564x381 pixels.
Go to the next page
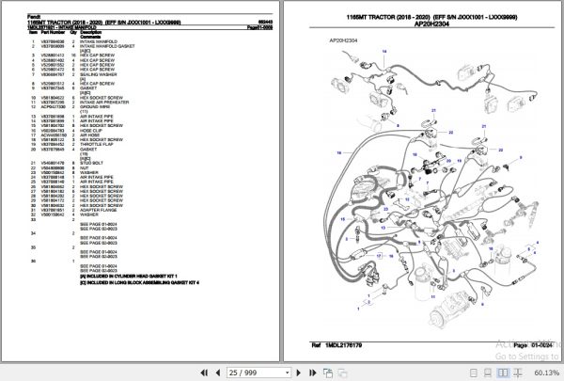coord(298,373)
